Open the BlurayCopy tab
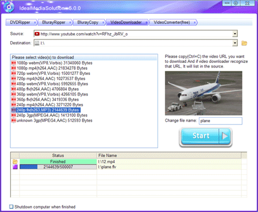Image resolution: width=258 pixels, height=212 pixels. click(x=89, y=22)
